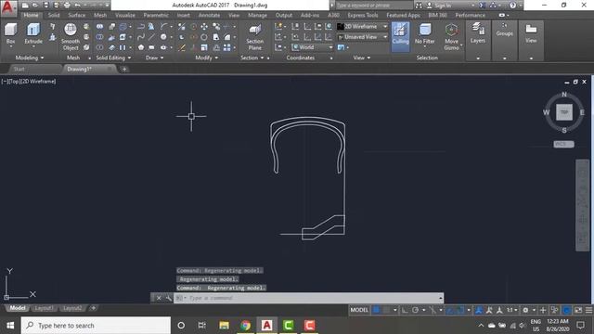Activate the Extrude tool
The height and width of the screenshot is (334, 594).
[x=33, y=33]
